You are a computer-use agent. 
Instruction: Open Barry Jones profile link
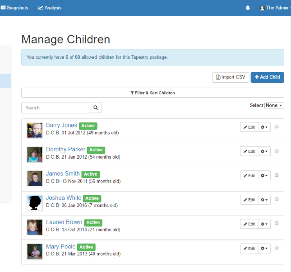click(61, 125)
